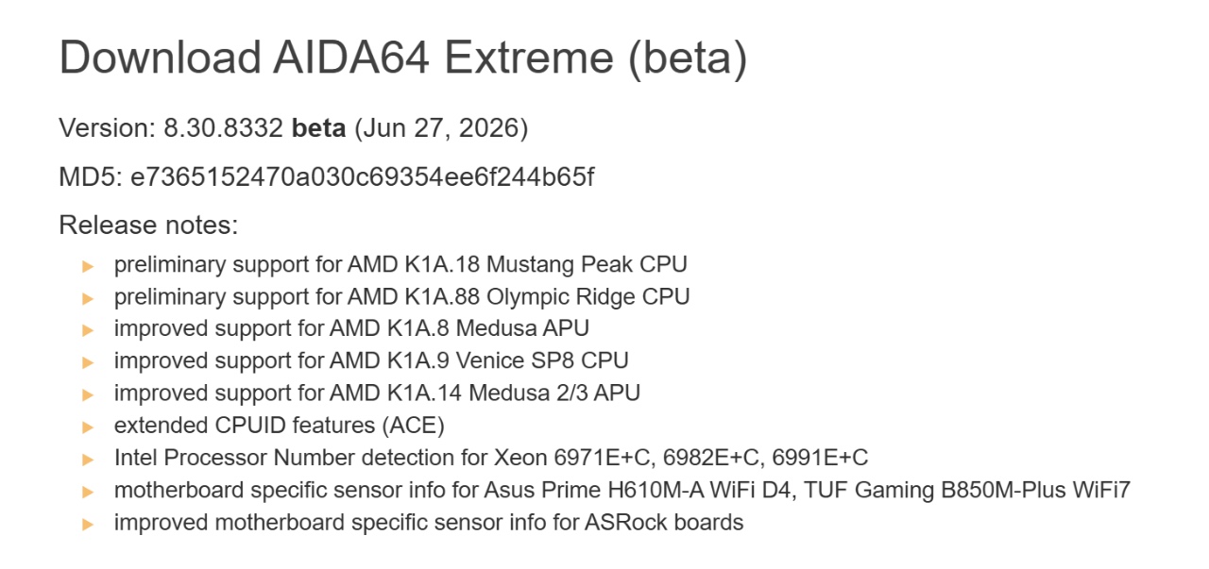Image resolution: width=1209 pixels, height=569 pixels.
Task: Click the bold beta word in version line
Action: point(319,127)
